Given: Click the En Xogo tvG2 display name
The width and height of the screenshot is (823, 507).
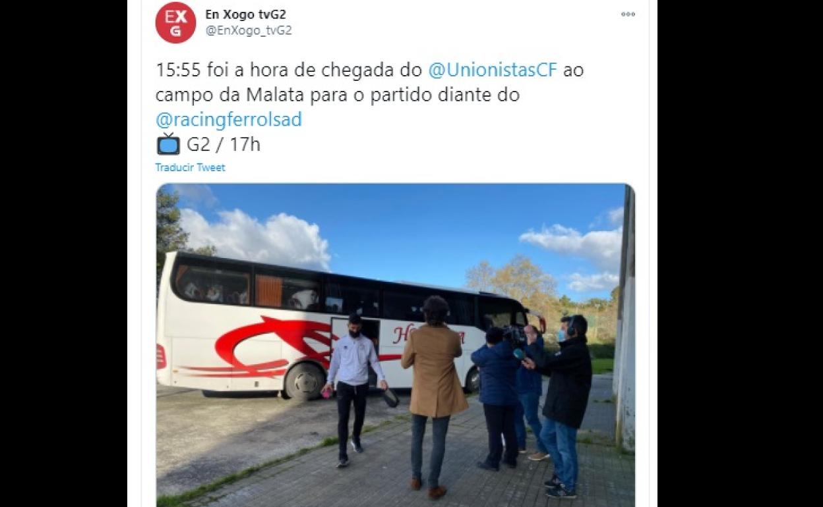Looking at the screenshot, I should (246, 14).
